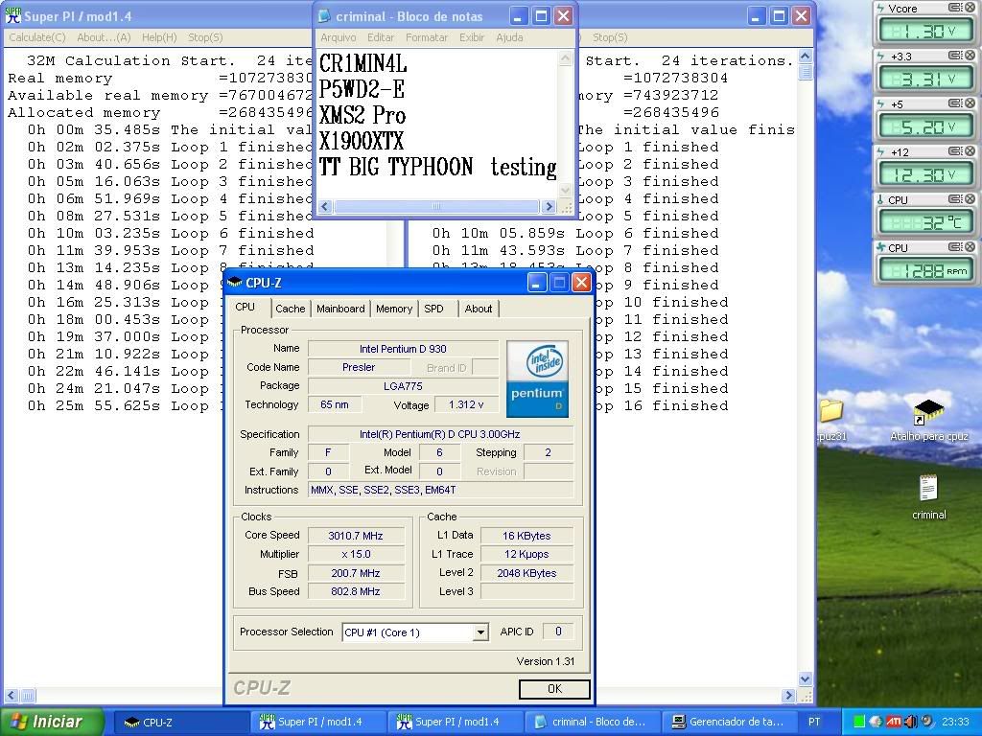This screenshot has width=982, height=736.
Task: Click the dock icon on the CPU temperature gadget
Action: click(955, 199)
